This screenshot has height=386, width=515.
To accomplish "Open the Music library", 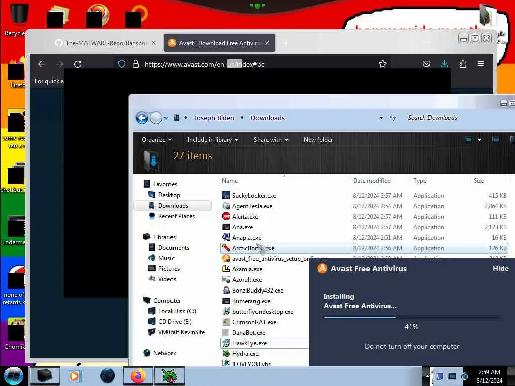I will coord(166,258).
